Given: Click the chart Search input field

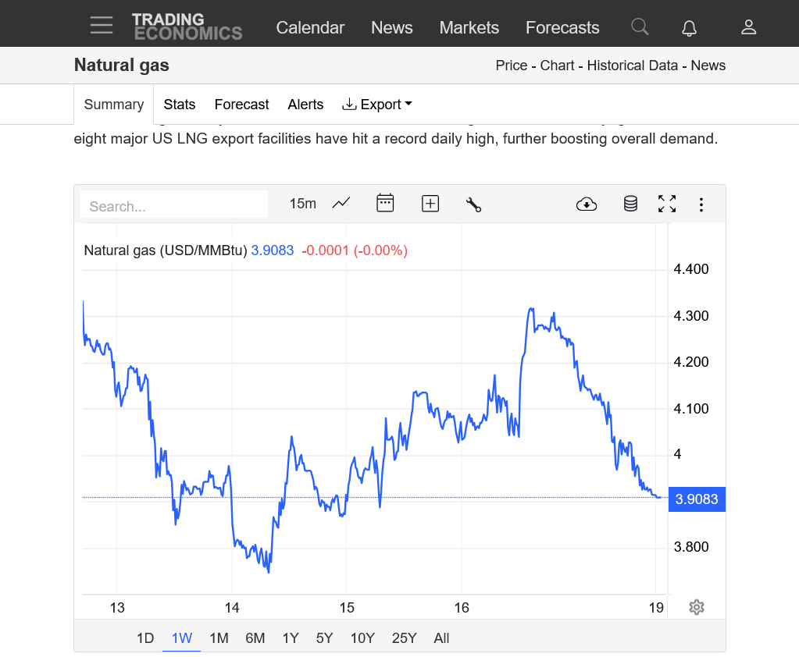Looking at the screenshot, I should pyautogui.click(x=174, y=207).
